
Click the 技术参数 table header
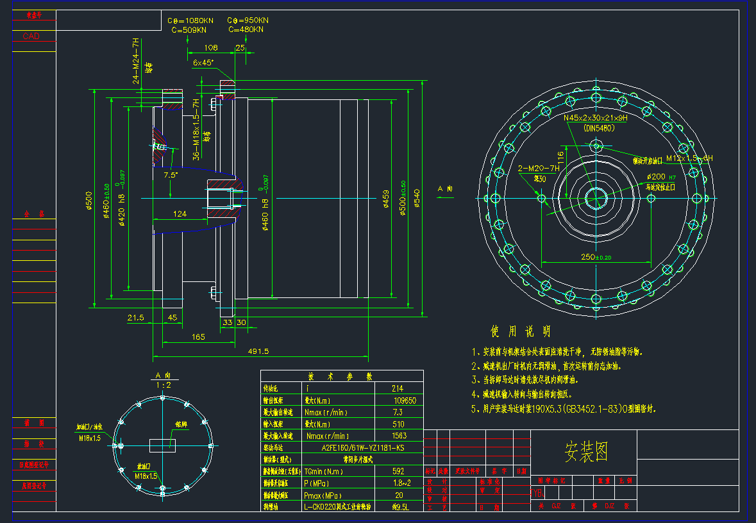(x=342, y=377)
